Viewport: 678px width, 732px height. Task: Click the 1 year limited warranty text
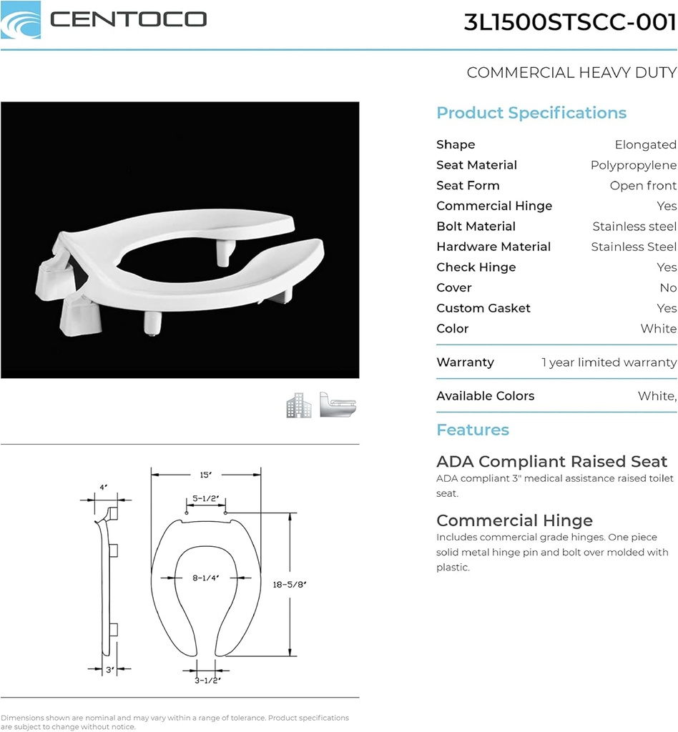pos(609,362)
